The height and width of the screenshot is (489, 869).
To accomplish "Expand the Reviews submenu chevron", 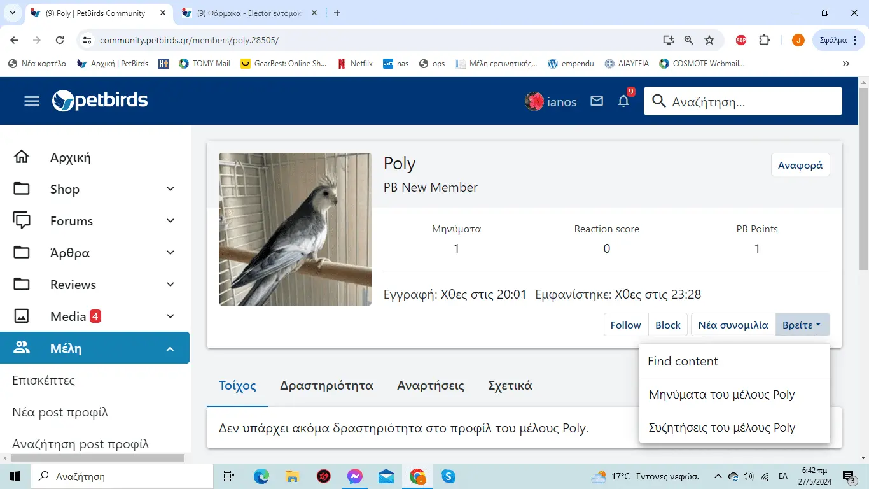I will coord(170,285).
